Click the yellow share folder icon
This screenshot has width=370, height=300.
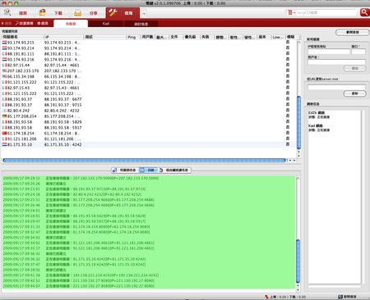point(78,12)
